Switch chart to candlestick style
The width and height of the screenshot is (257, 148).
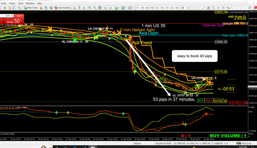(79, 8)
